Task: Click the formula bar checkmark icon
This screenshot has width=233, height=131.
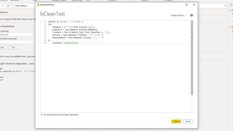Action: tap(3, 6)
